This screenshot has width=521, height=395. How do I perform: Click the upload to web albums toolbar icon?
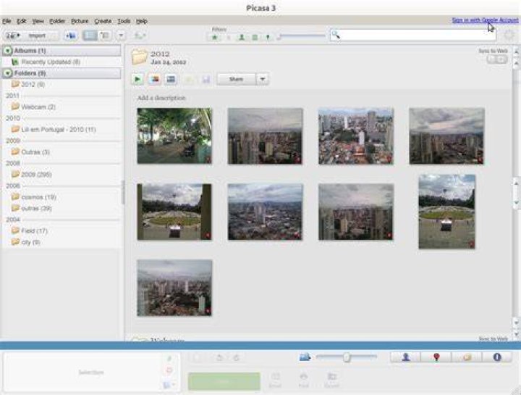(140, 36)
